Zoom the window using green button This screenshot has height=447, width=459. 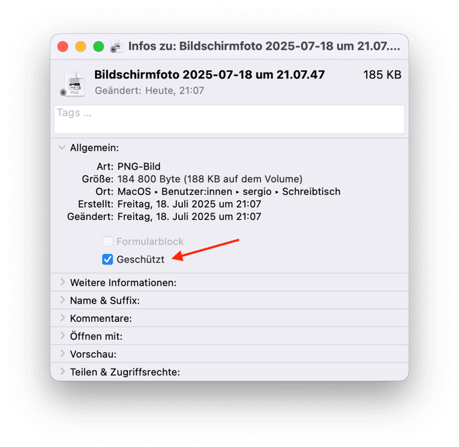coord(98,46)
